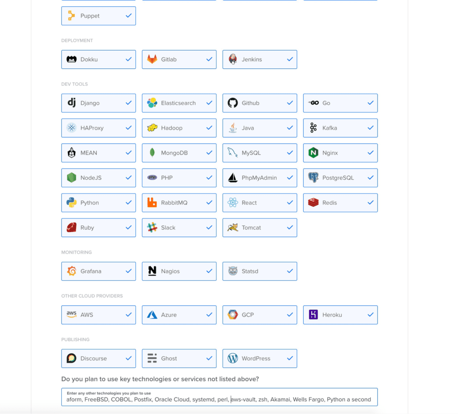This screenshot has width=458, height=414.
Task: Click the GCP hexagon logo icon
Action: (233, 315)
